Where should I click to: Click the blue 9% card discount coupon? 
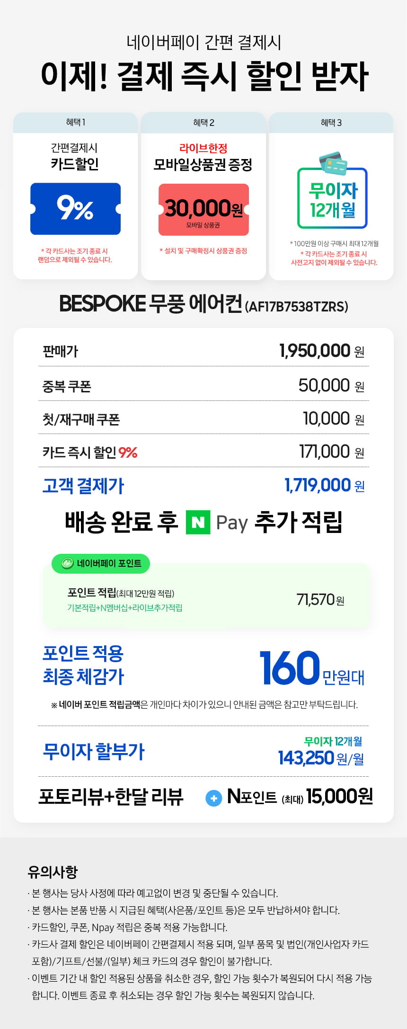pos(75,209)
